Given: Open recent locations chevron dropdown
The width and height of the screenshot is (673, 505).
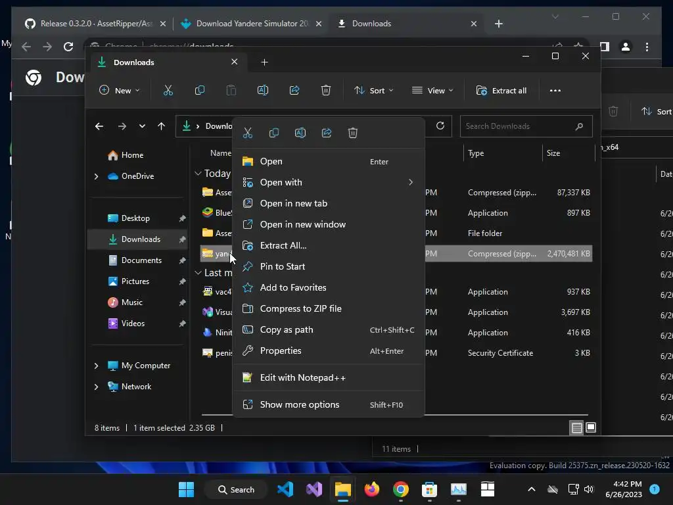Looking at the screenshot, I should pos(142,126).
